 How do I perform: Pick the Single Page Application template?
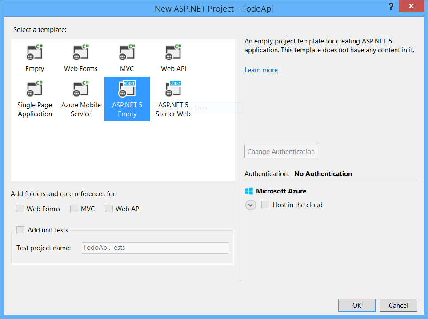[35, 99]
